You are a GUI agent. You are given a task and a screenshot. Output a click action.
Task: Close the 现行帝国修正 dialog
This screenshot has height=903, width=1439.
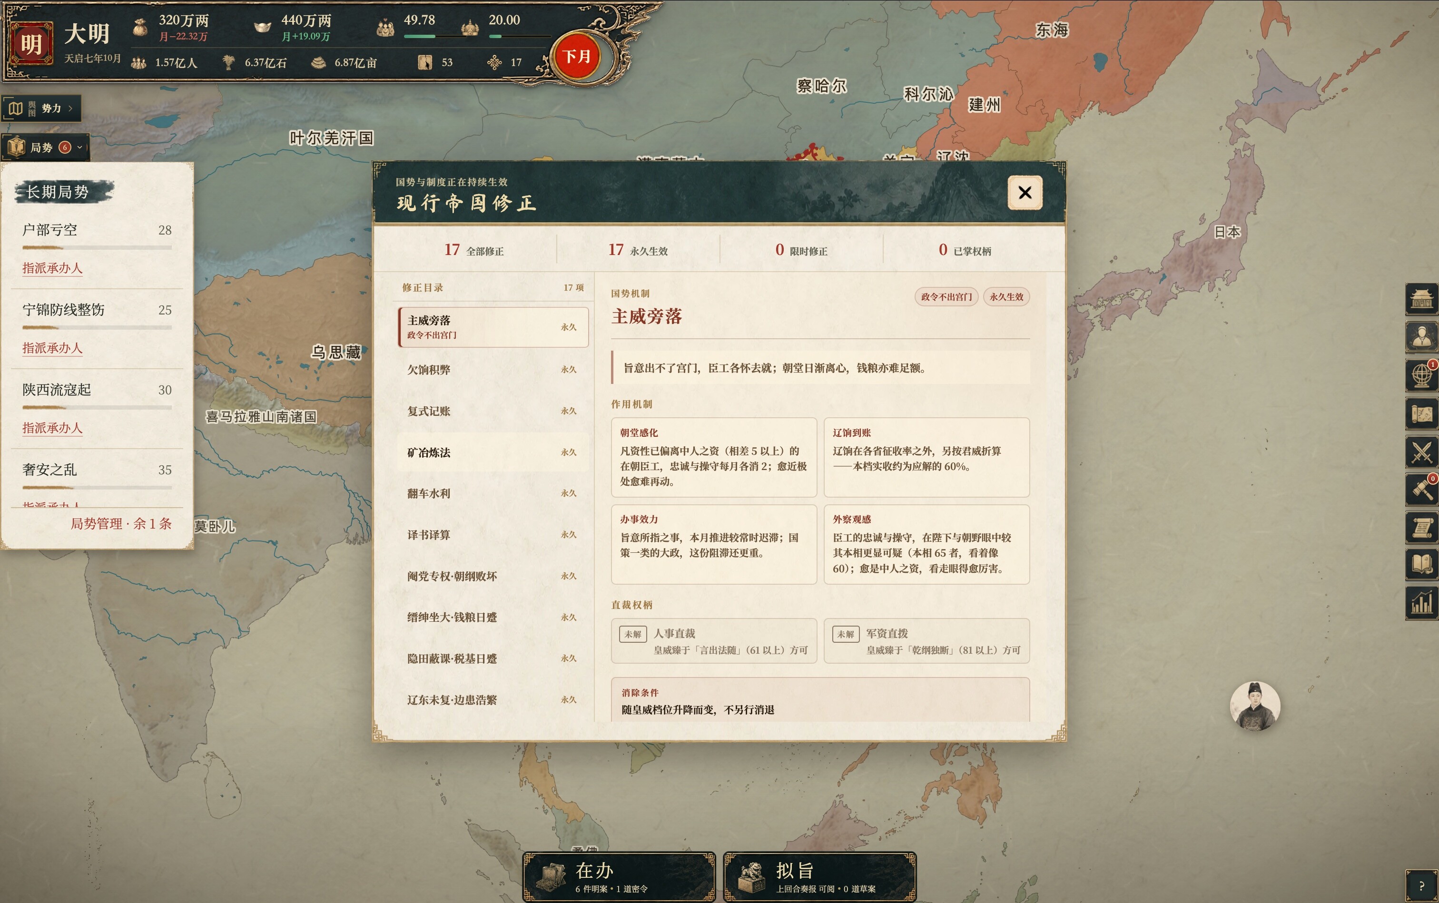pyautogui.click(x=1025, y=192)
